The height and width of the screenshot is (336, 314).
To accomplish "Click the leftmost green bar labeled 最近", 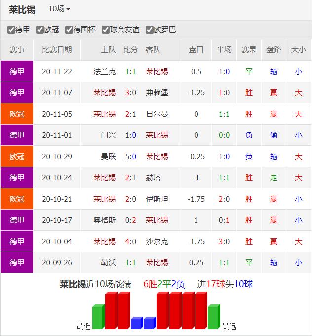I will [x=98, y=317].
